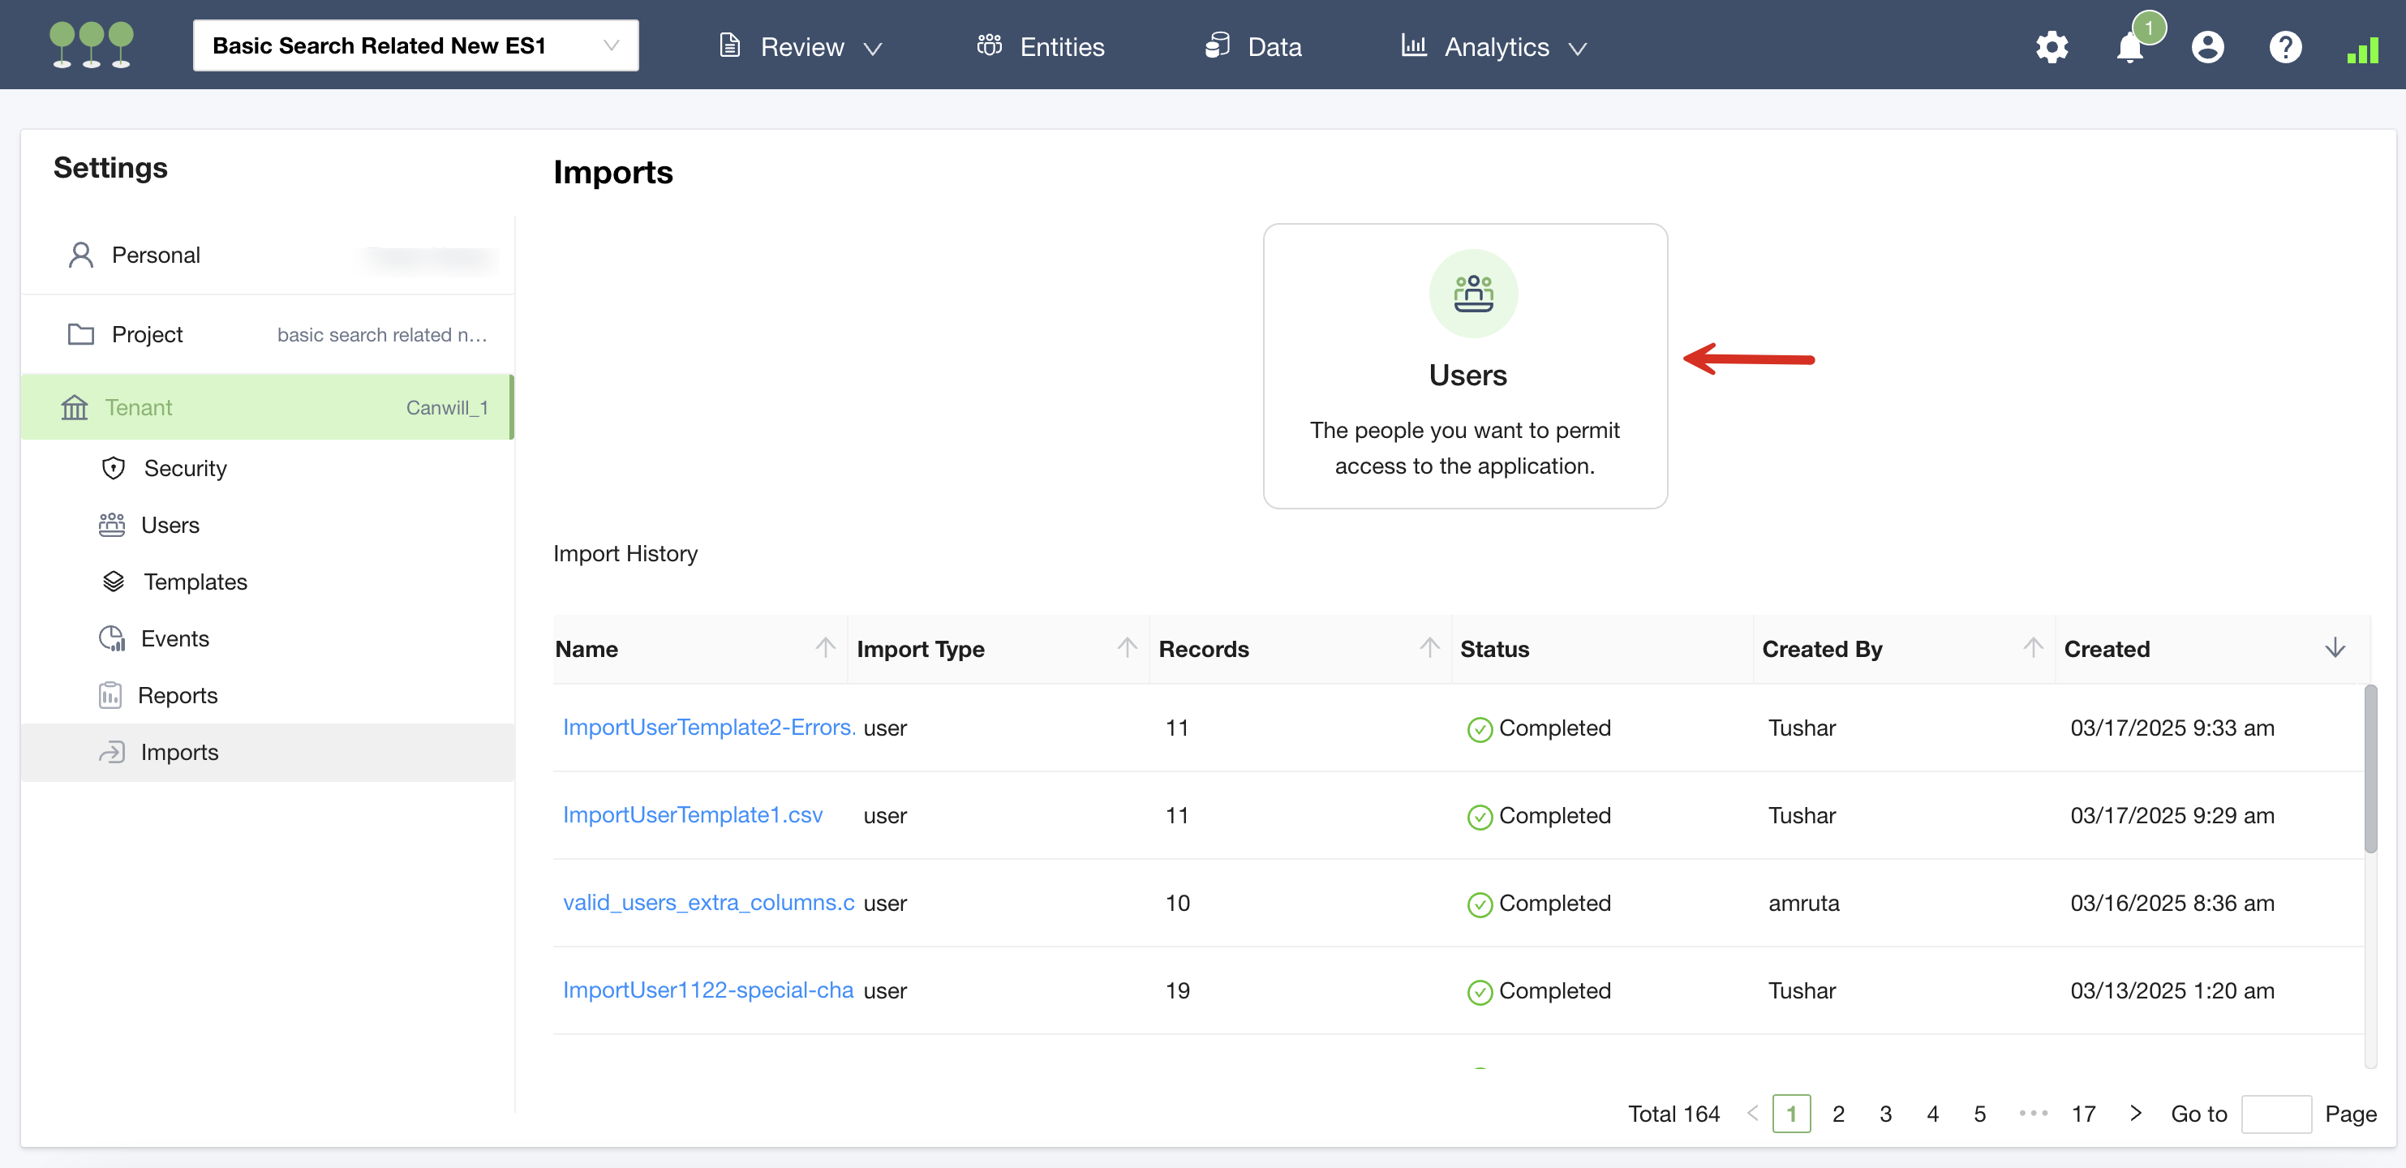Open Security settings in sidebar
This screenshot has height=1168, width=2406.
coord(185,468)
